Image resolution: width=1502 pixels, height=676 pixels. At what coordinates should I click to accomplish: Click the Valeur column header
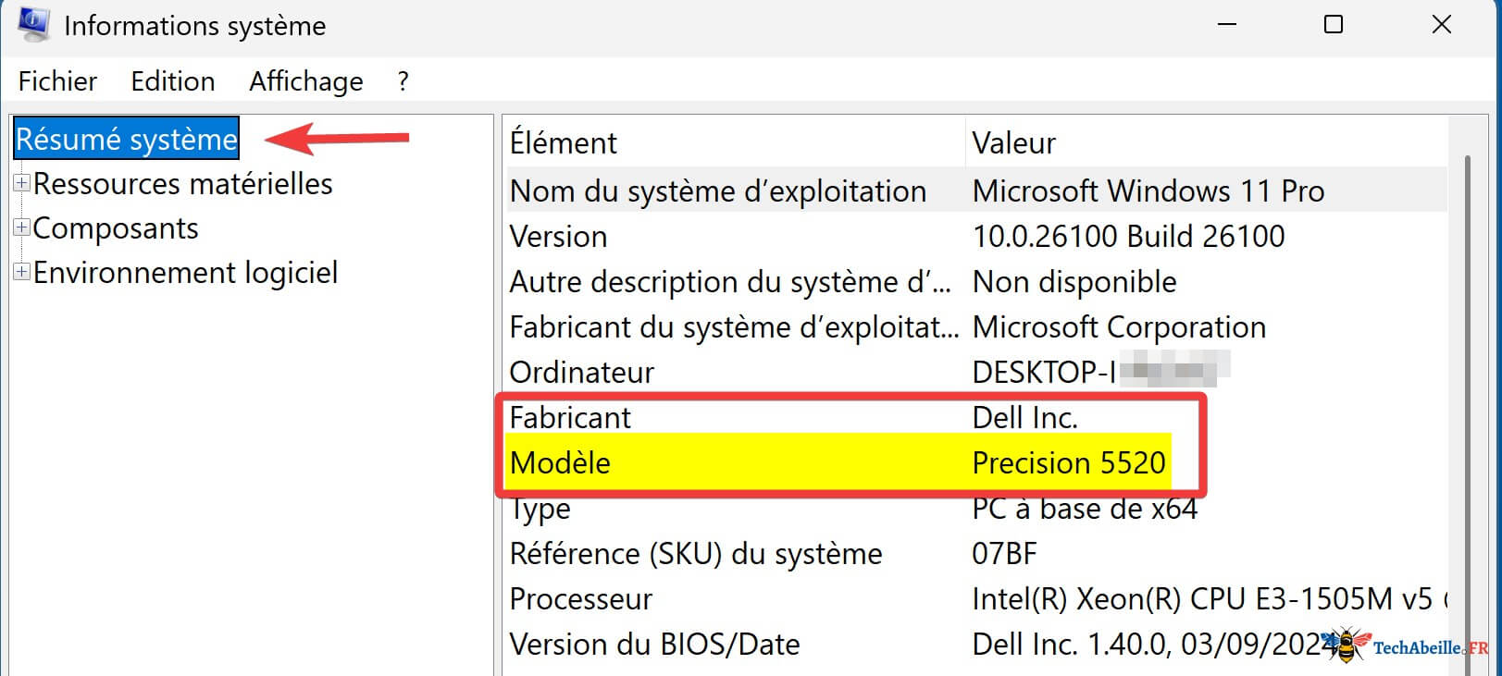(x=1013, y=142)
